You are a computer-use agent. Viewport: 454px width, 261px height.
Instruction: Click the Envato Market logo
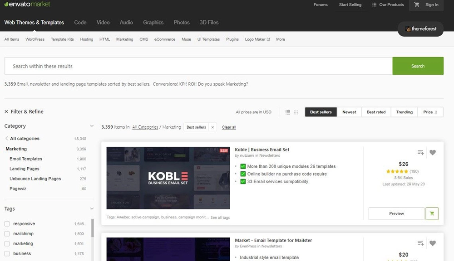click(x=27, y=4)
